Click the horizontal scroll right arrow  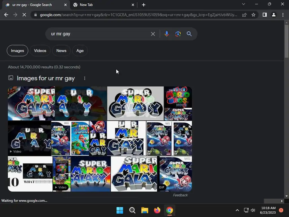point(282,201)
